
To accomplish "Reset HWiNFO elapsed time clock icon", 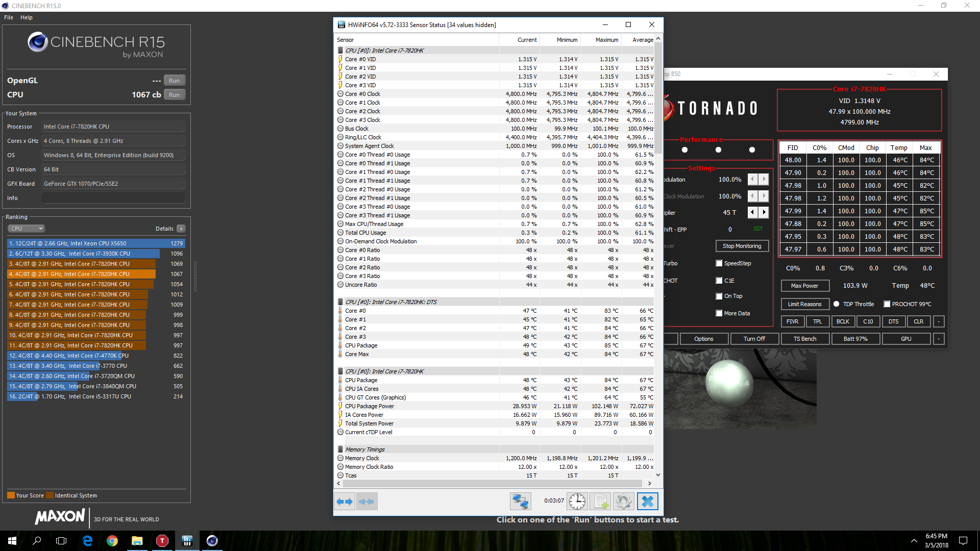I will 577,502.
